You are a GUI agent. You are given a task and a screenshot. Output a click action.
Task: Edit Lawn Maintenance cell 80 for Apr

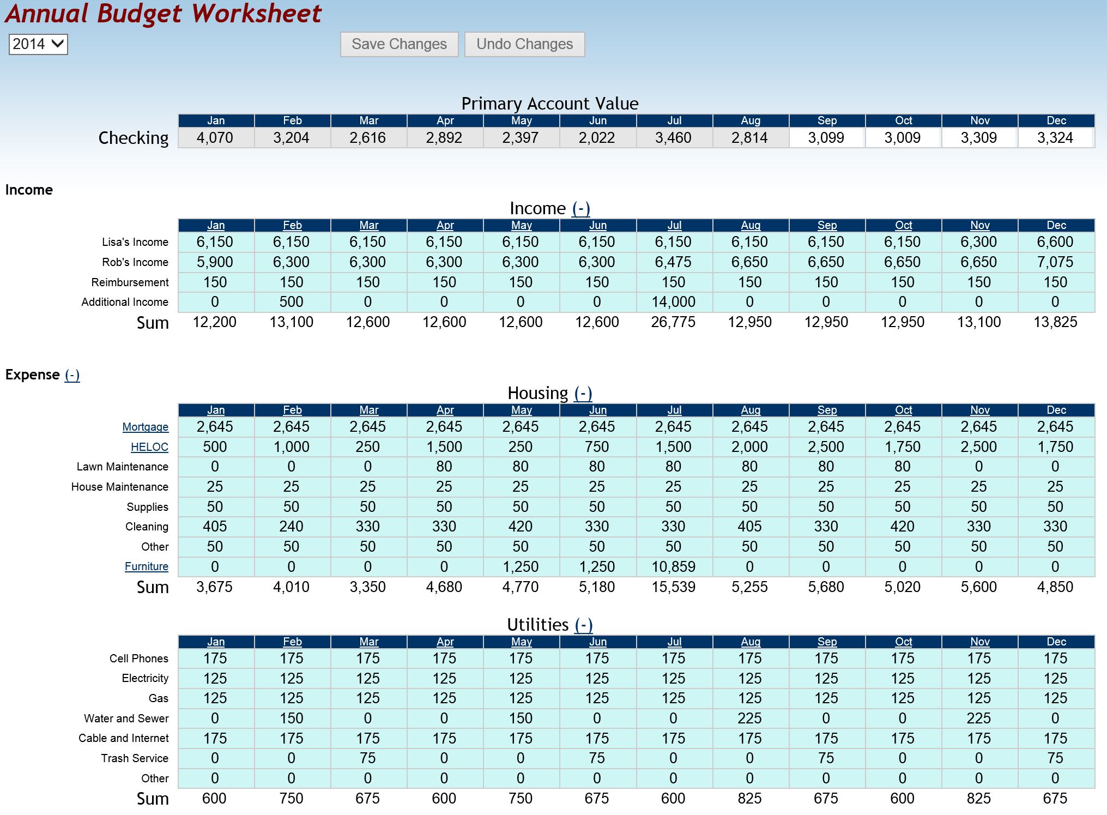tap(445, 467)
